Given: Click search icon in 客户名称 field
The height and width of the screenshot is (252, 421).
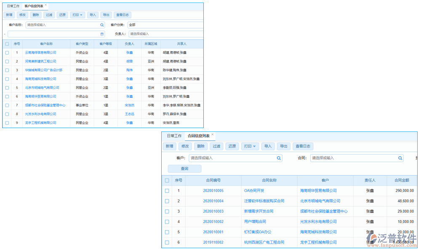Looking at the screenshot, I should tap(102, 25).
